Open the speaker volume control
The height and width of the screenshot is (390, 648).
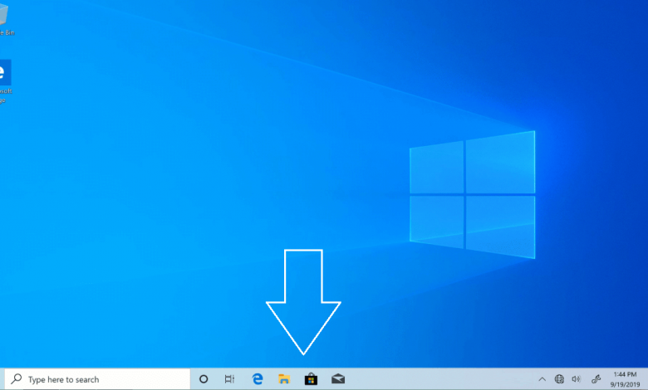[576, 379]
